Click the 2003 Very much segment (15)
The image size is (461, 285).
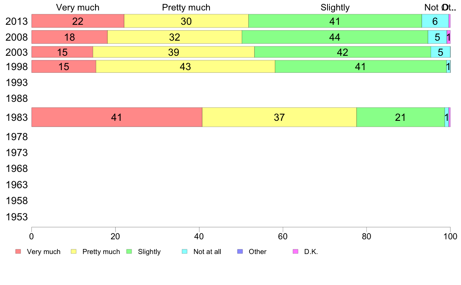pyautogui.click(x=62, y=52)
